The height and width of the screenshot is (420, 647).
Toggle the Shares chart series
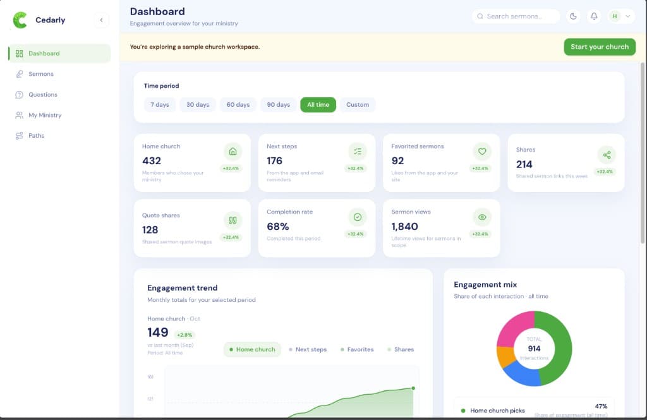tap(401, 349)
